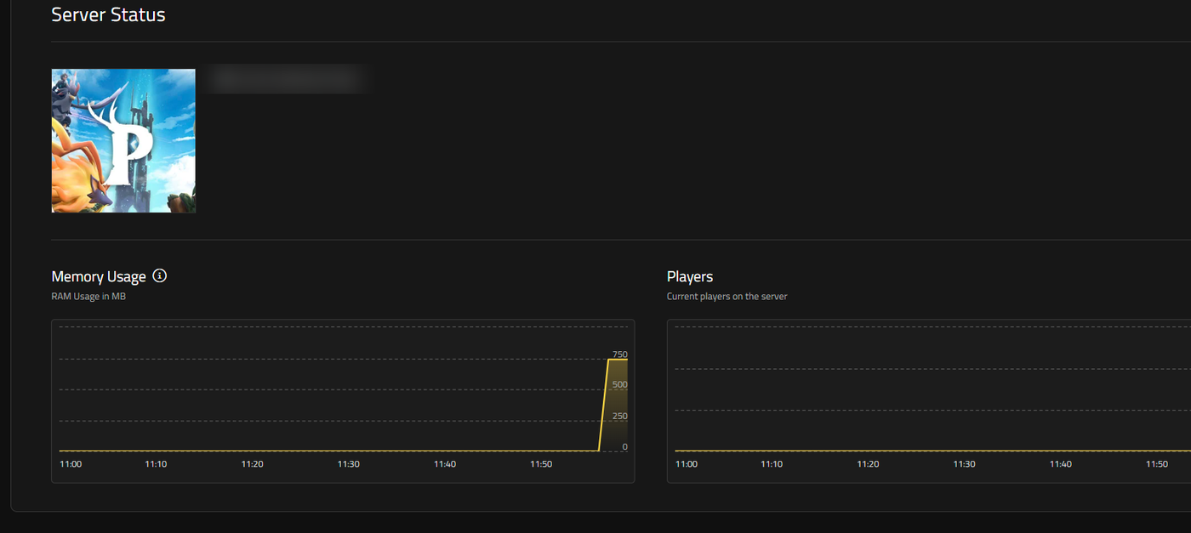The height and width of the screenshot is (533, 1191).
Task: Click the 500 value on Memory chart
Action: (619, 385)
